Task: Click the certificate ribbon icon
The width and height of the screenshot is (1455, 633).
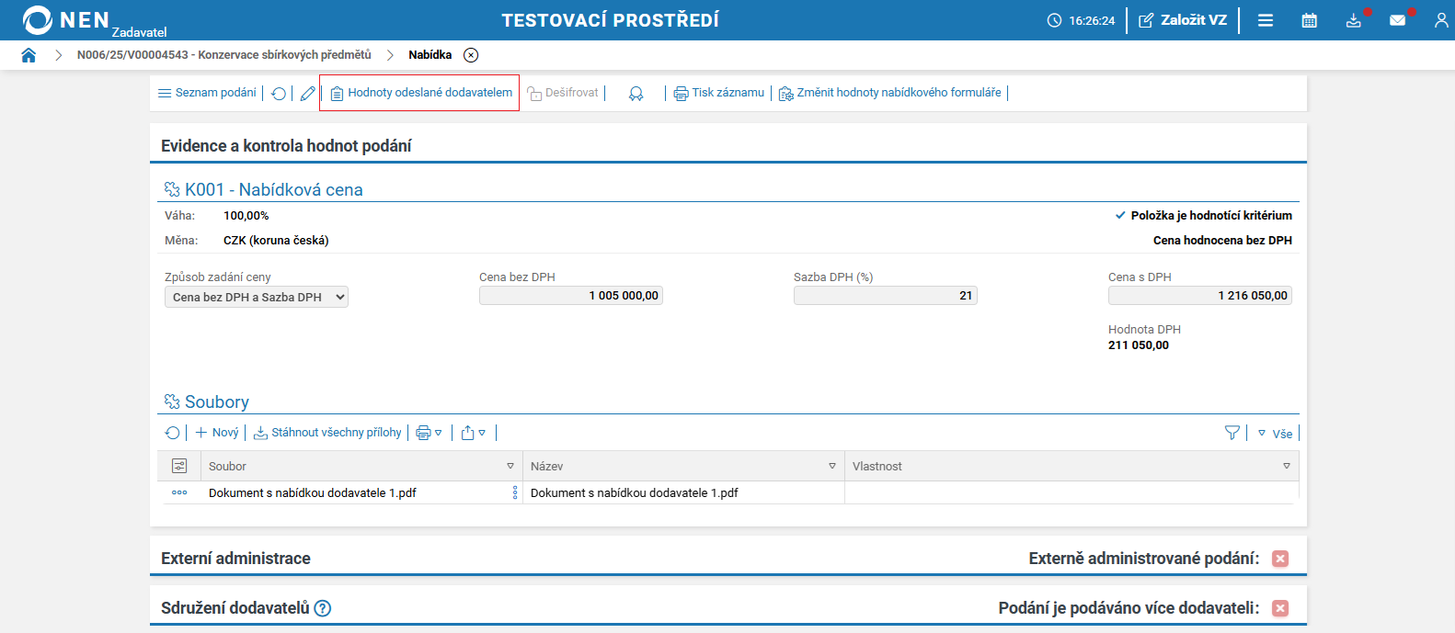Action: (x=636, y=93)
